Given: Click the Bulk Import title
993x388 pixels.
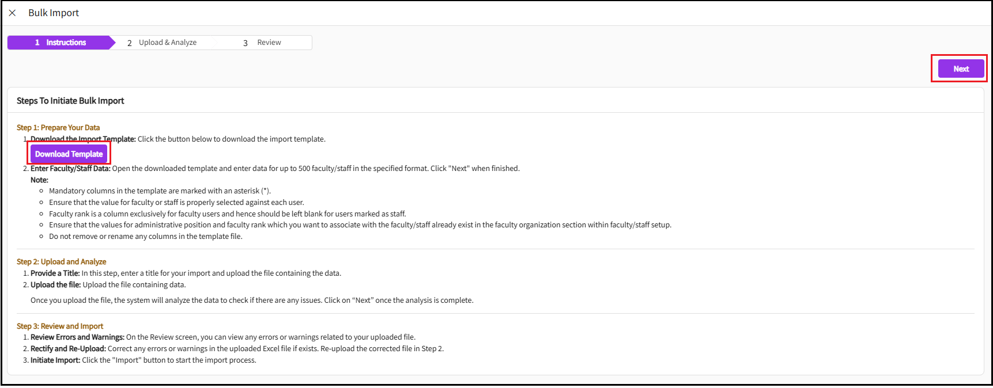Looking at the screenshot, I should point(54,13).
